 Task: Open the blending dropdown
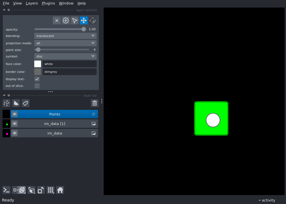(65, 36)
